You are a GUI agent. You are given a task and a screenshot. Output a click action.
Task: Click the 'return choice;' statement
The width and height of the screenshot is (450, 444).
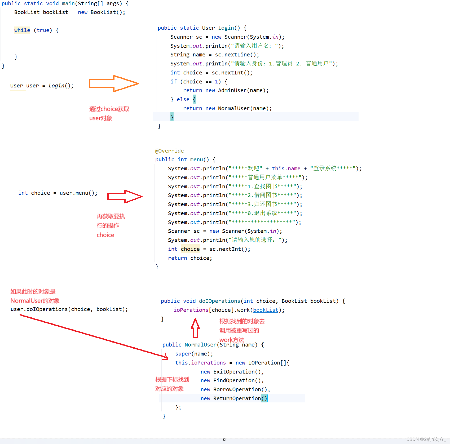click(190, 258)
